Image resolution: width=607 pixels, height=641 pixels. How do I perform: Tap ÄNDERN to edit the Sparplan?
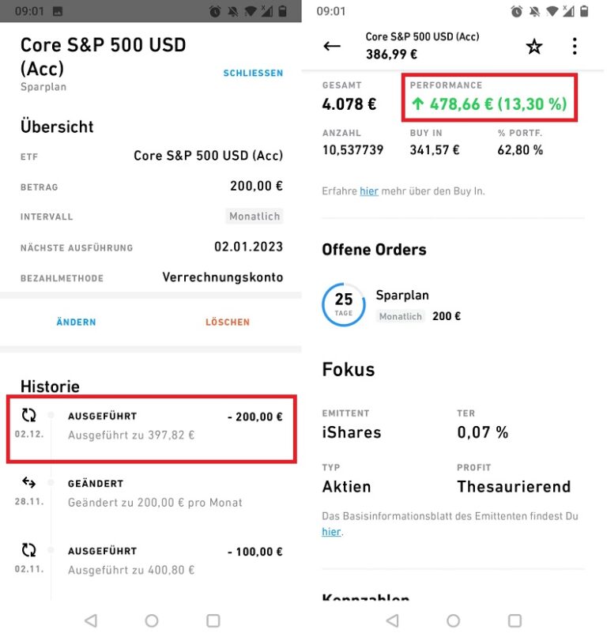[76, 322]
